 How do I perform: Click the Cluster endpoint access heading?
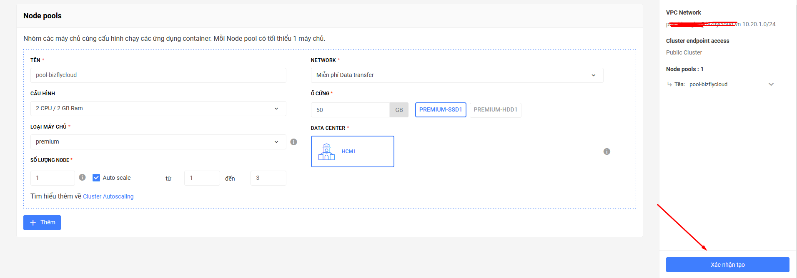(697, 41)
